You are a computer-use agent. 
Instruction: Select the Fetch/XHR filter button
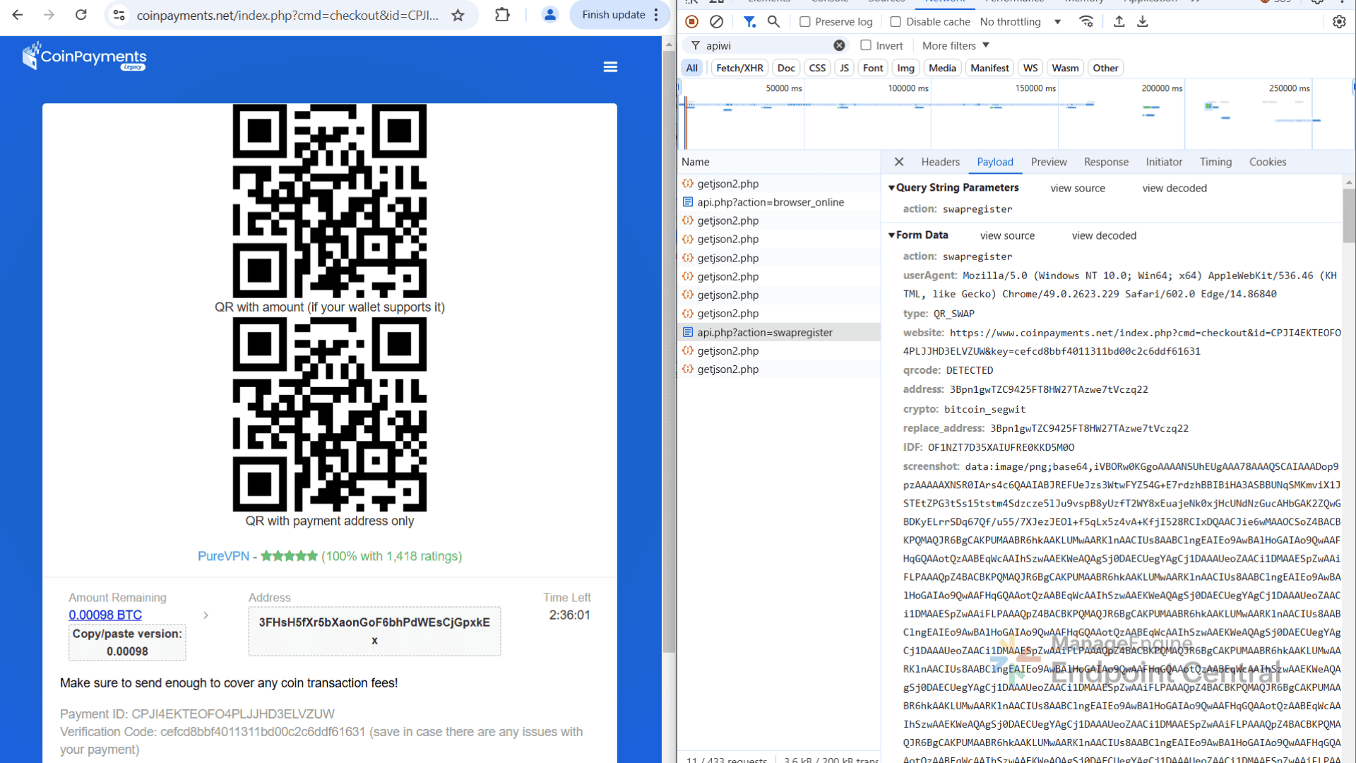tap(739, 68)
